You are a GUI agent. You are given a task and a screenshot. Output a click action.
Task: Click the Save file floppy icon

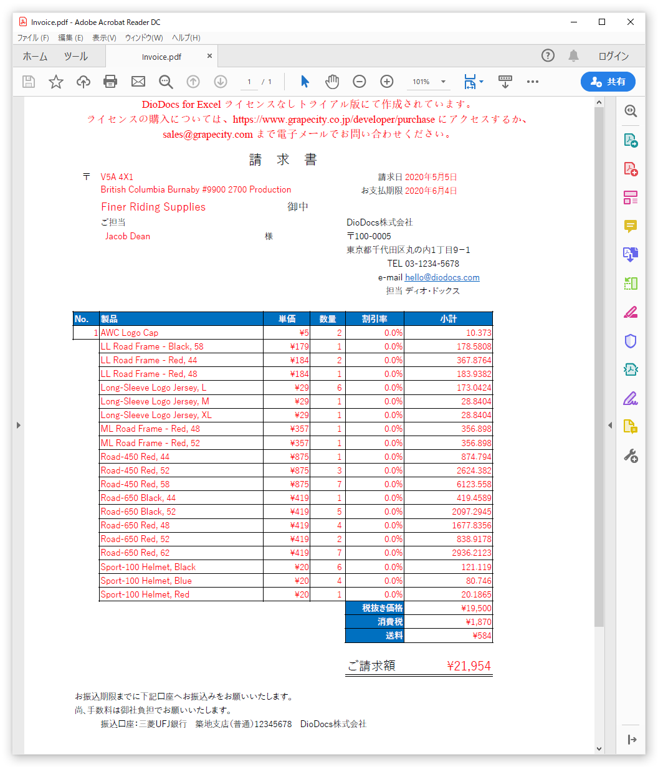(29, 82)
